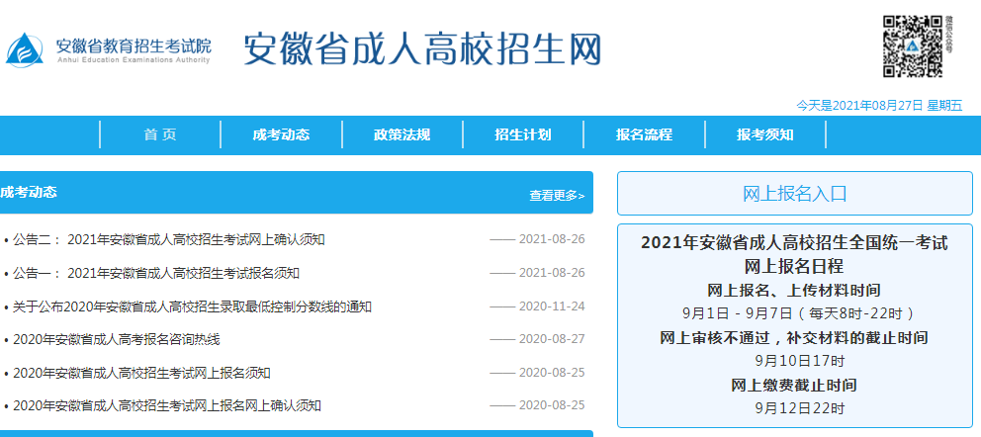Open 公告二 2021年网上确认须知 announcement
This screenshot has height=437, width=981.
pyautogui.click(x=169, y=239)
